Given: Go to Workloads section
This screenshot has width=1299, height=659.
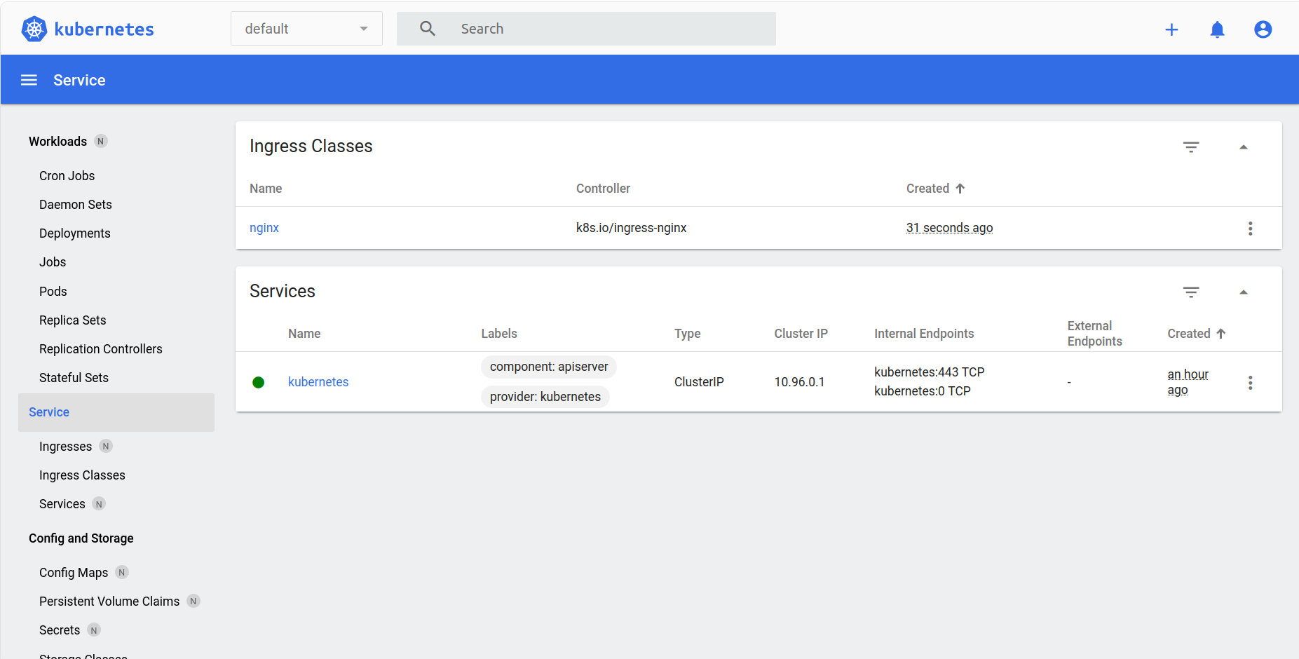Looking at the screenshot, I should tap(57, 142).
